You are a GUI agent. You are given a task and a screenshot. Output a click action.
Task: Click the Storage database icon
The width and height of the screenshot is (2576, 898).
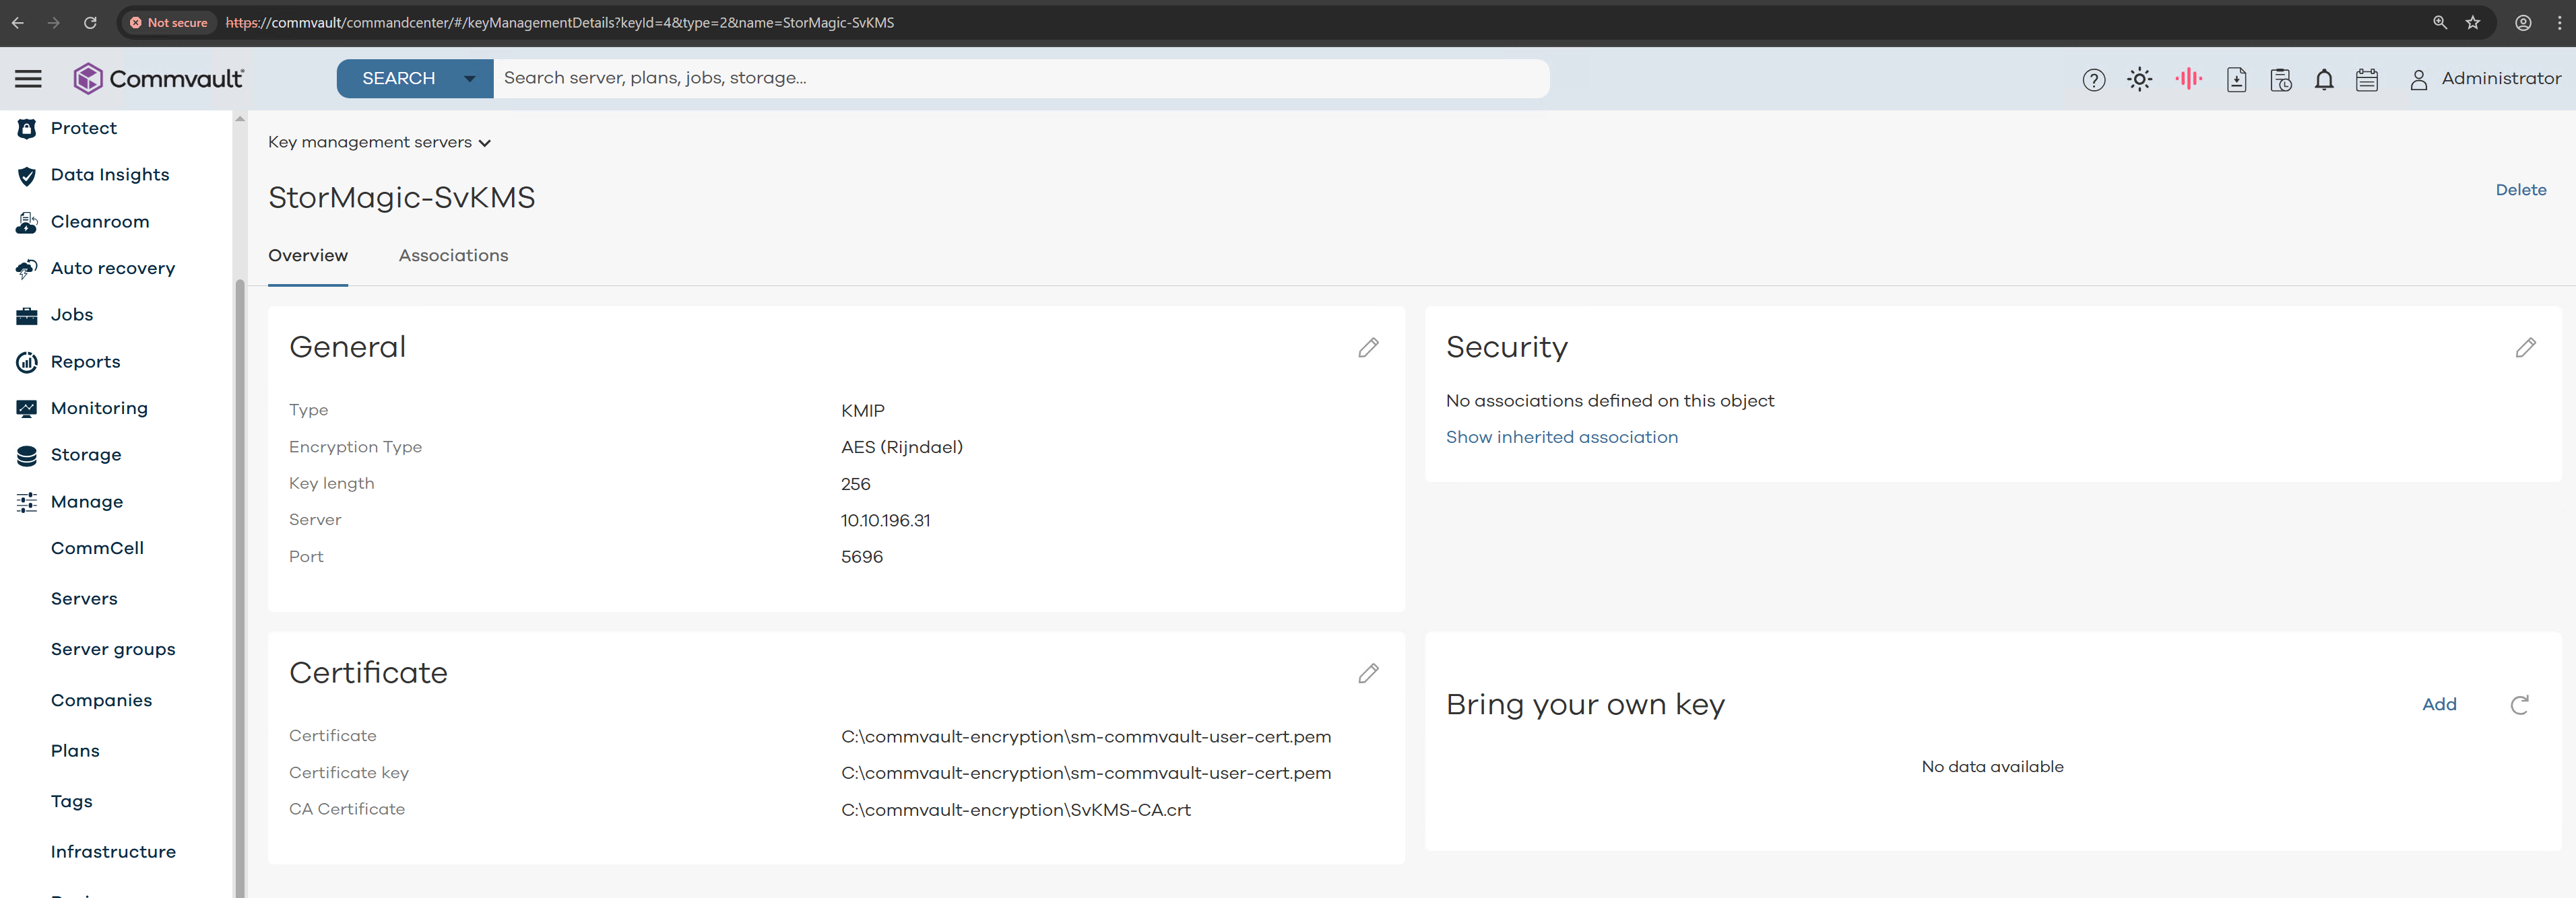click(x=27, y=456)
